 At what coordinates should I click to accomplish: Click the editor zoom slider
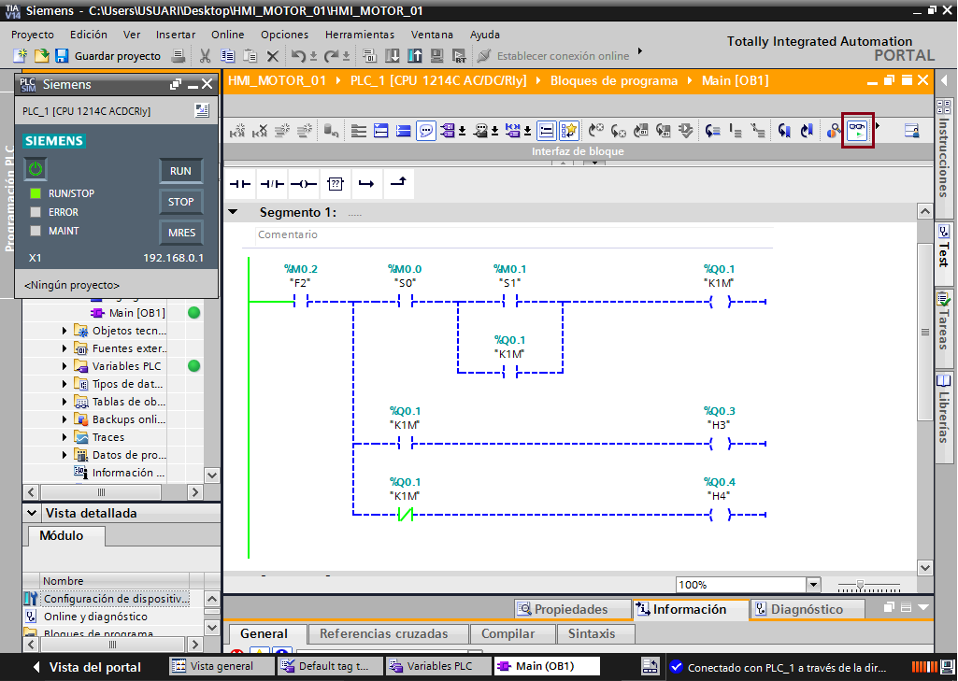pyautogui.click(x=860, y=585)
